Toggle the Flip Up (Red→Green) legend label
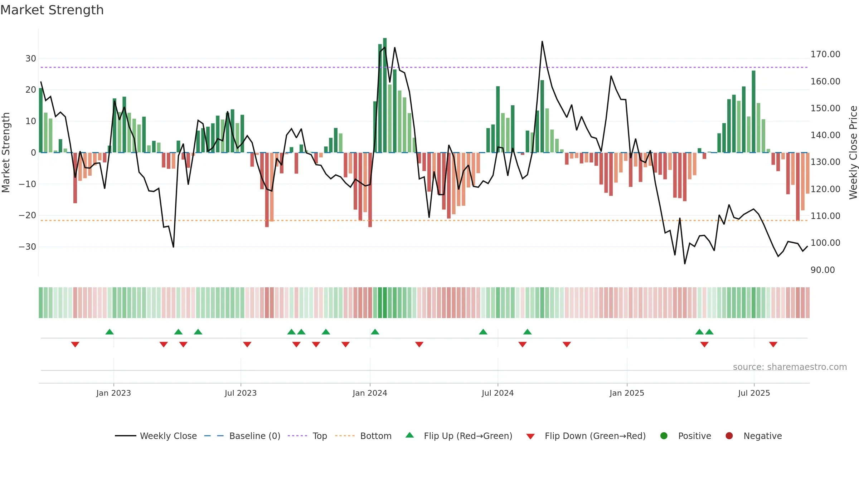The width and height of the screenshot is (859, 483). point(468,436)
